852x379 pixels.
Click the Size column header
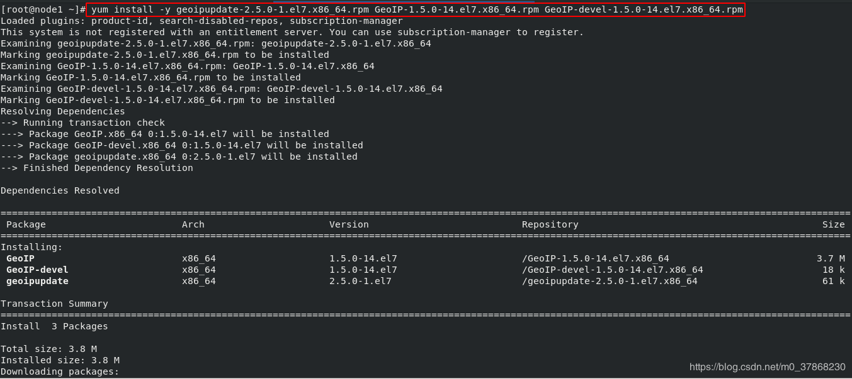tap(833, 224)
